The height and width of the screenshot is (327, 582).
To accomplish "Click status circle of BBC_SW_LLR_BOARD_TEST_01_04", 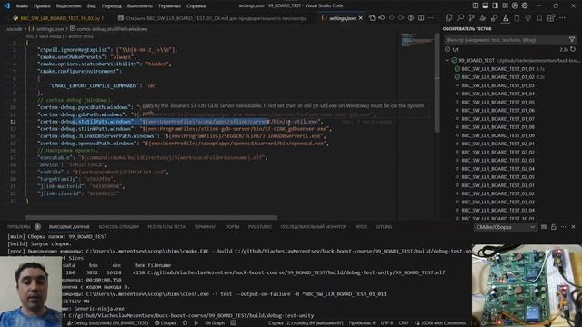I will [457, 94].
